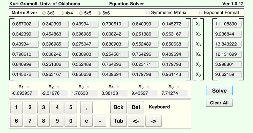253x133 pixels.
Task: Tap the exponent 'e' key
Action: click(x=87, y=121)
